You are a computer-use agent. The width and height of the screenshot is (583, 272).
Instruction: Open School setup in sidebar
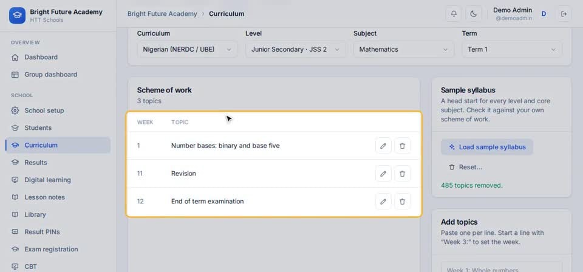click(58, 110)
